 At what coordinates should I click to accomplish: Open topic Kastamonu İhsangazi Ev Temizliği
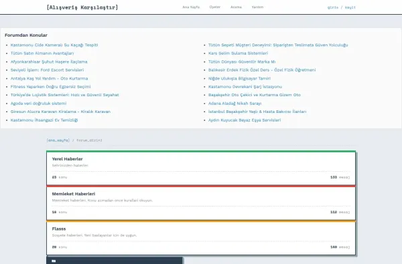click(44, 120)
